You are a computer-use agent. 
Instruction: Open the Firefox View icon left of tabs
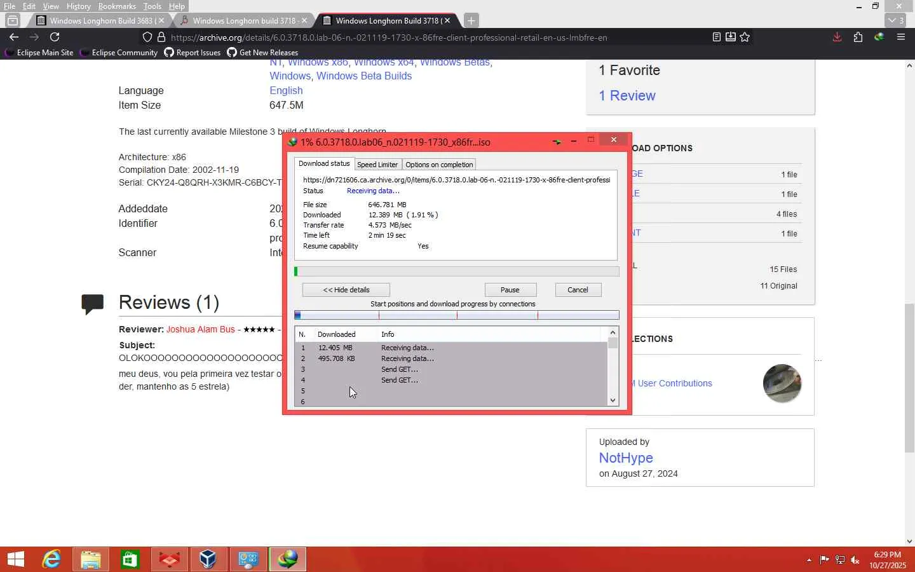click(x=12, y=20)
